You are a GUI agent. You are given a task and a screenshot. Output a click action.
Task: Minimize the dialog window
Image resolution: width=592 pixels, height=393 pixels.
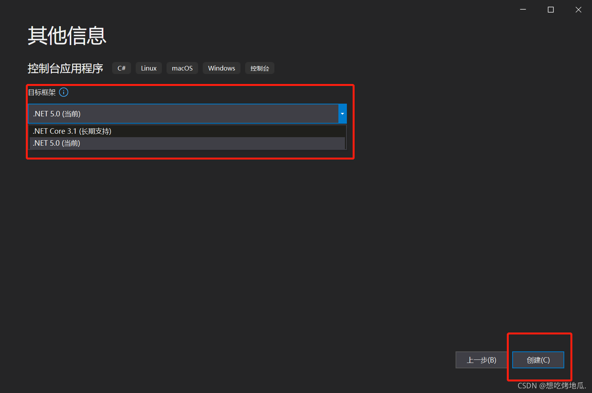(523, 10)
